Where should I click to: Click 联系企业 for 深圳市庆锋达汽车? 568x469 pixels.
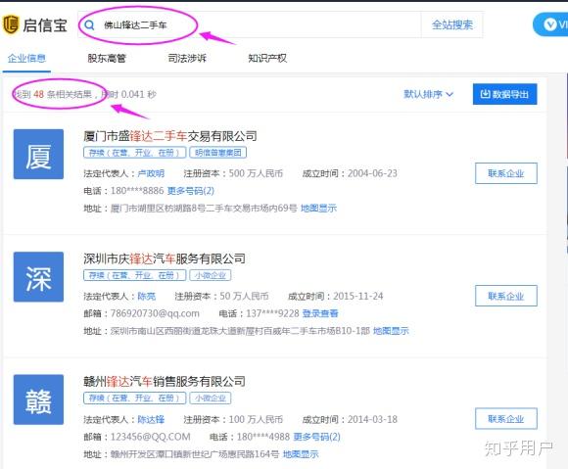[x=506, y=296]
